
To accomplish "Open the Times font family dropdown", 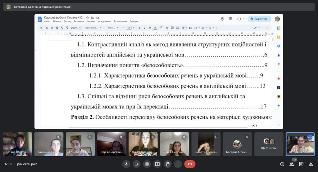I will (112, 28).
